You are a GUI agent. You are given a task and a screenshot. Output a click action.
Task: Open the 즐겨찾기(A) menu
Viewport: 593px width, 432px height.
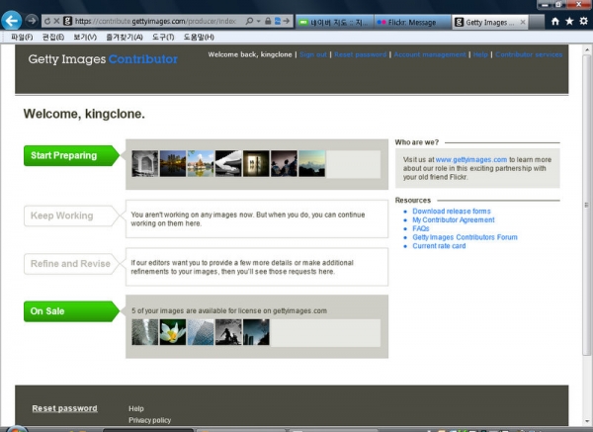[125, 37]
